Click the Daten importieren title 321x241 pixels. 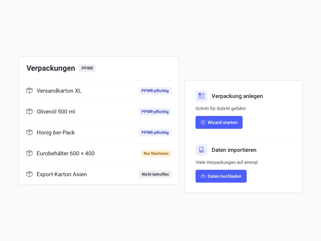coord(234,150)
